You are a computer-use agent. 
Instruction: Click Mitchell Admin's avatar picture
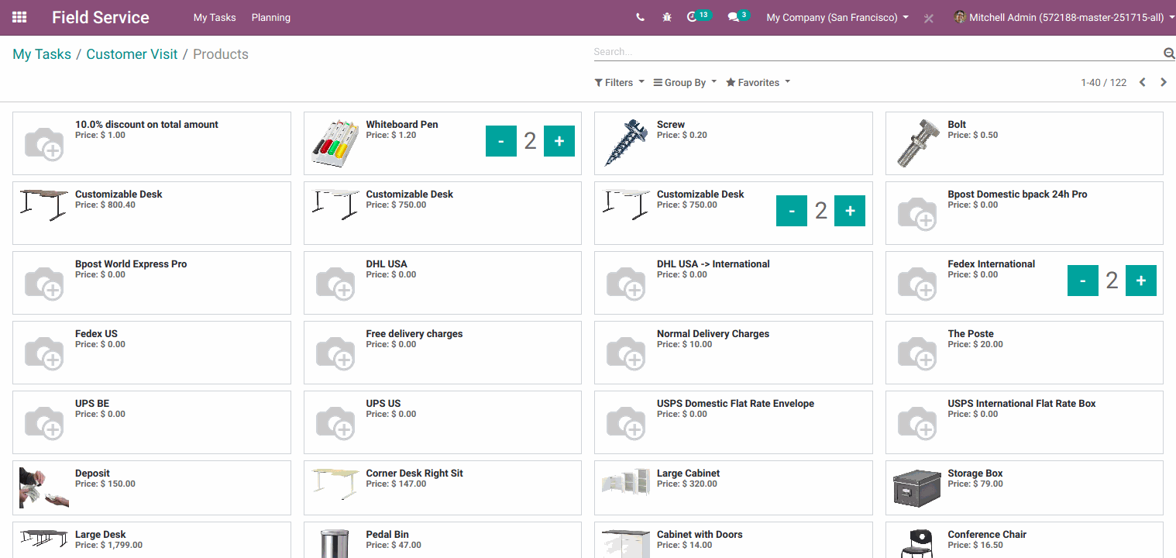click(x=959, y=17)
